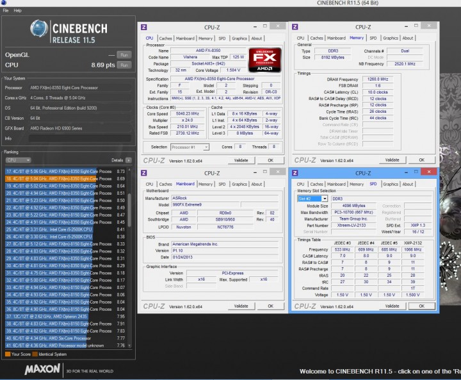The height and width of the screenshot is (380, 461).
Task: Switch to Mainboard tab in CPU tab window
Action: click(x=185, y=38)
